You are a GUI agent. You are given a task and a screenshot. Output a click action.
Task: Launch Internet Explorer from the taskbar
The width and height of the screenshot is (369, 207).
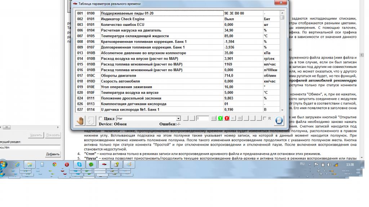coord(17,165)
